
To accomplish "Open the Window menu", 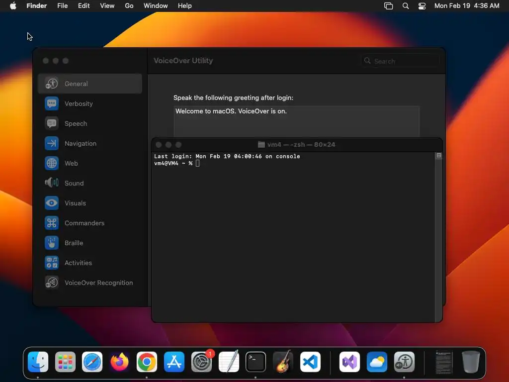I will (156, 6).
